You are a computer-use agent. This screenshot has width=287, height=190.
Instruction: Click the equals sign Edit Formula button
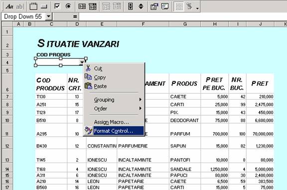click(x=75, y=16)
